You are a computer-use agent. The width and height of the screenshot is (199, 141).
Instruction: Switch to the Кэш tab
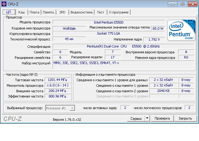pos(22,12)
